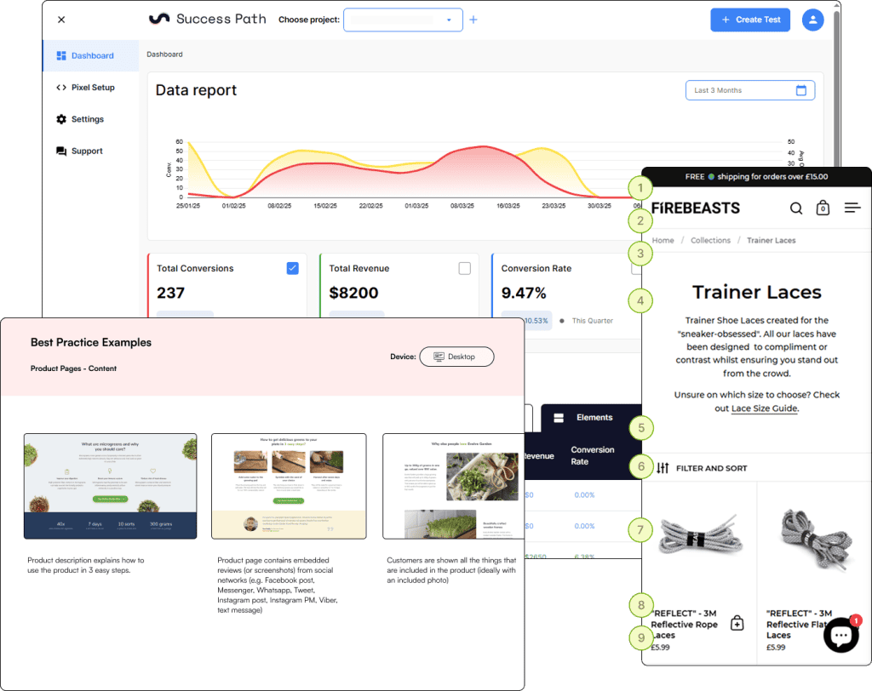This screenshot has width=872, height=691.
Task: Click the Data report heading
Action: point(197,90)
